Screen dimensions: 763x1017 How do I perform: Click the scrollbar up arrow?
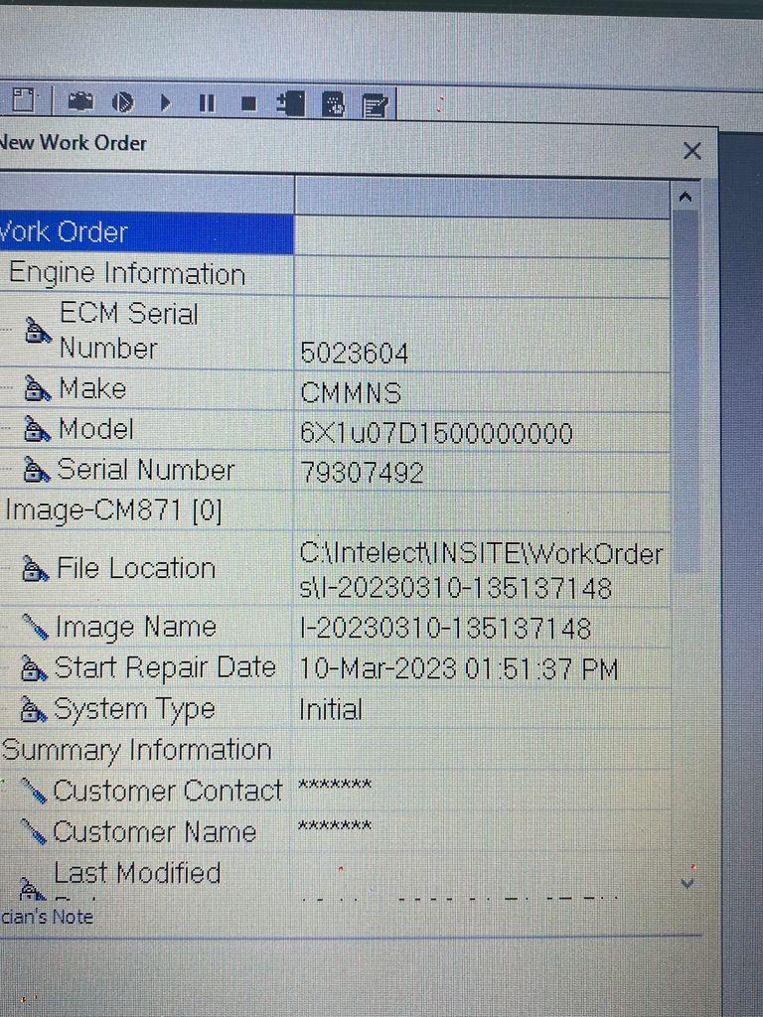[x=685, y=197]
